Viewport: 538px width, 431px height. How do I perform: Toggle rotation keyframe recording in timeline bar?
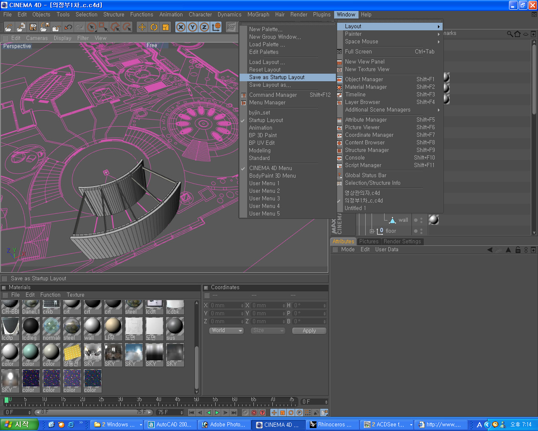(291, 412)
